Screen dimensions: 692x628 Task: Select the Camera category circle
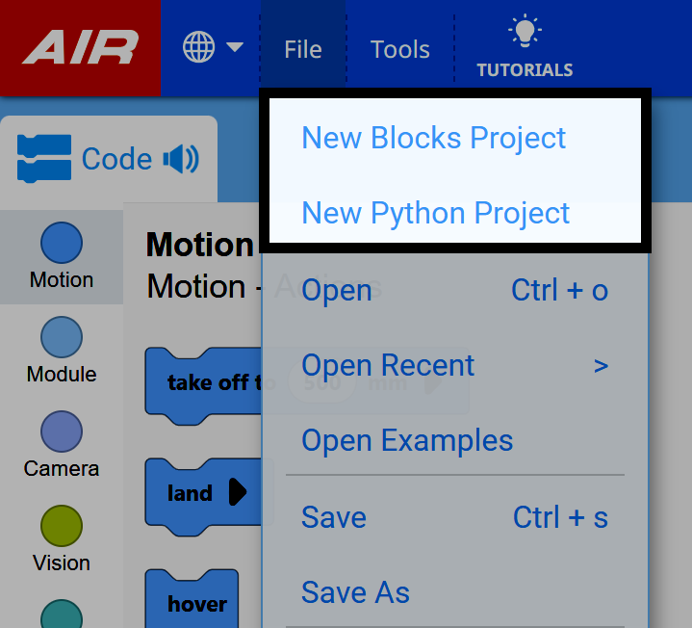[62, 432]
